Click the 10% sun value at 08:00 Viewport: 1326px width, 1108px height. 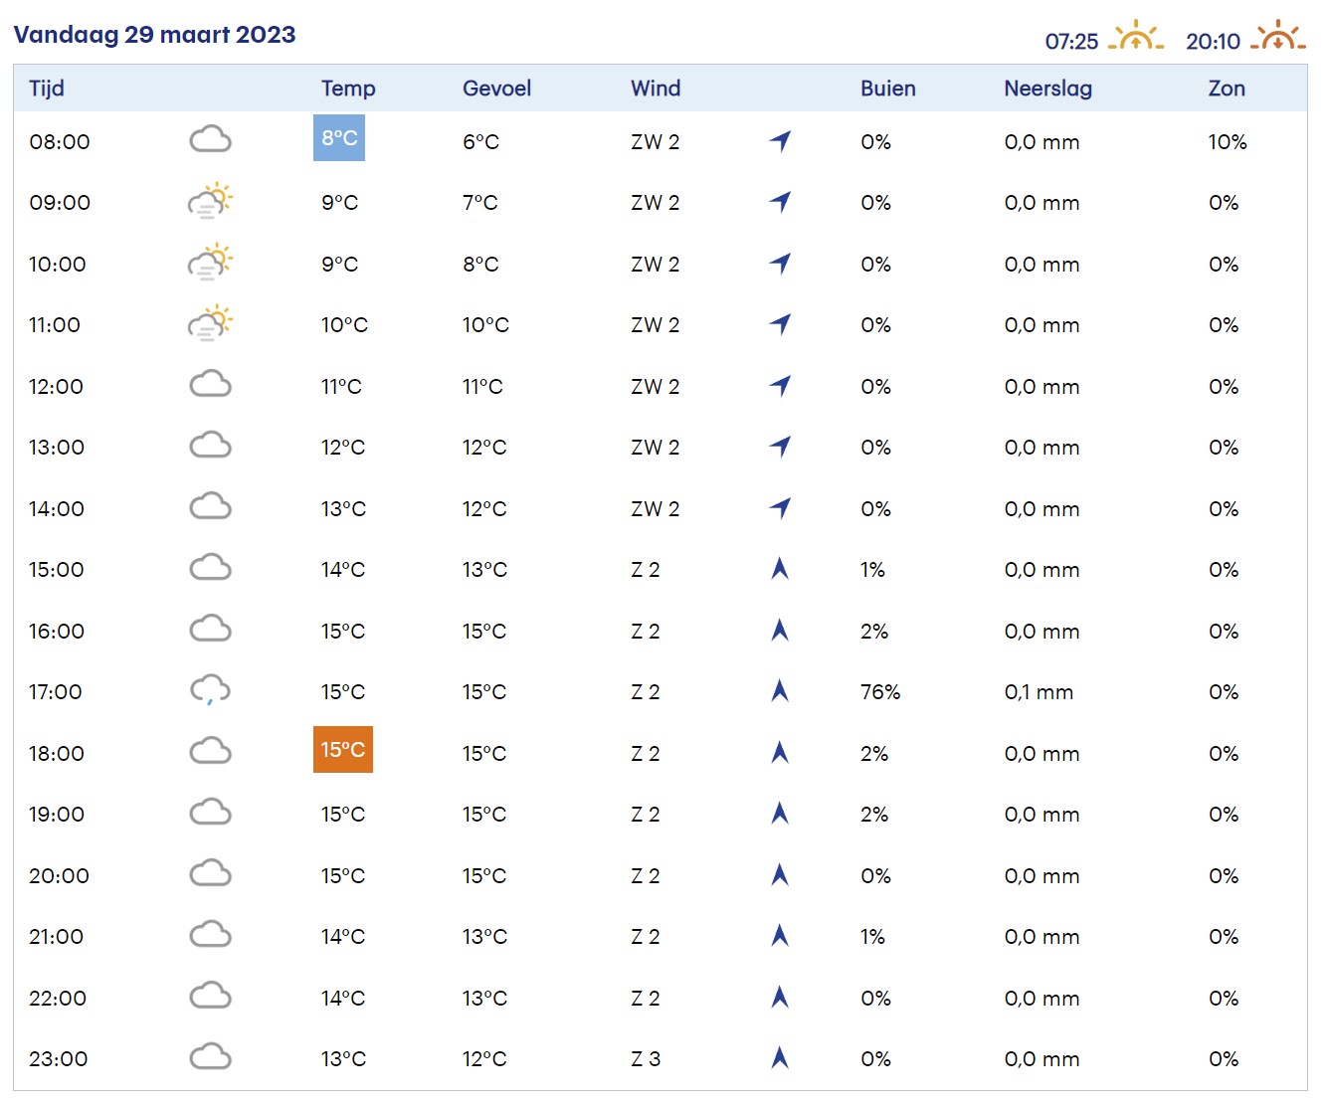click(x=1227, y=142)
